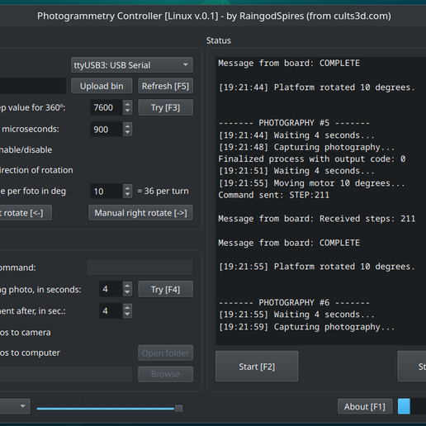Click the Status log text area

point(321,201)
